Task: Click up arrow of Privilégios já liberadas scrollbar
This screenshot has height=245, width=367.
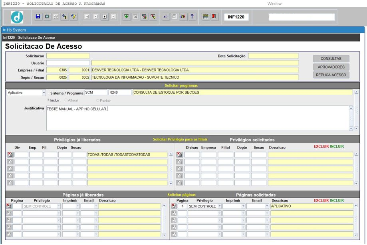Action: [171, 154]
